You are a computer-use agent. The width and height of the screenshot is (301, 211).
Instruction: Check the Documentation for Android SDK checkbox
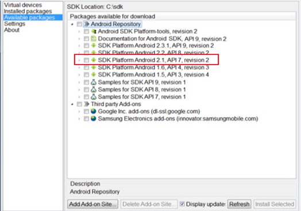click(x=86, y=39)
